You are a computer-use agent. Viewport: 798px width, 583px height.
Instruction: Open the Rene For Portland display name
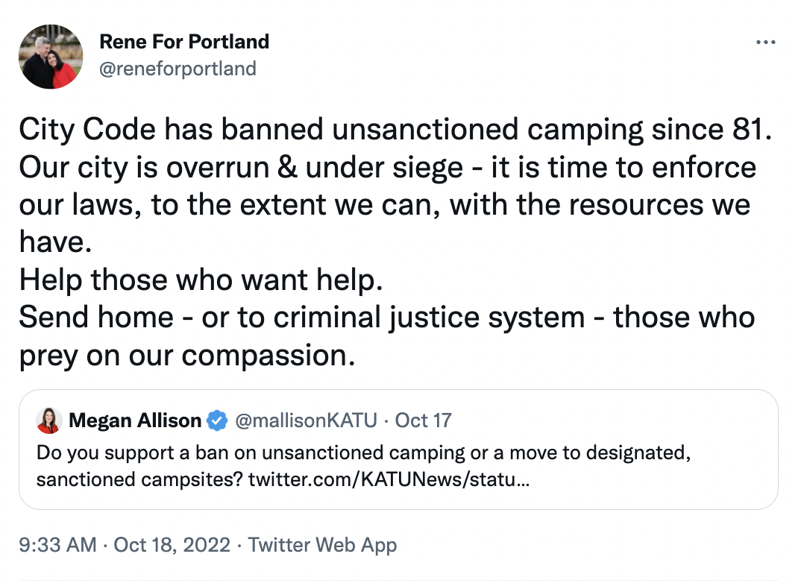click(x=184, y=42)
